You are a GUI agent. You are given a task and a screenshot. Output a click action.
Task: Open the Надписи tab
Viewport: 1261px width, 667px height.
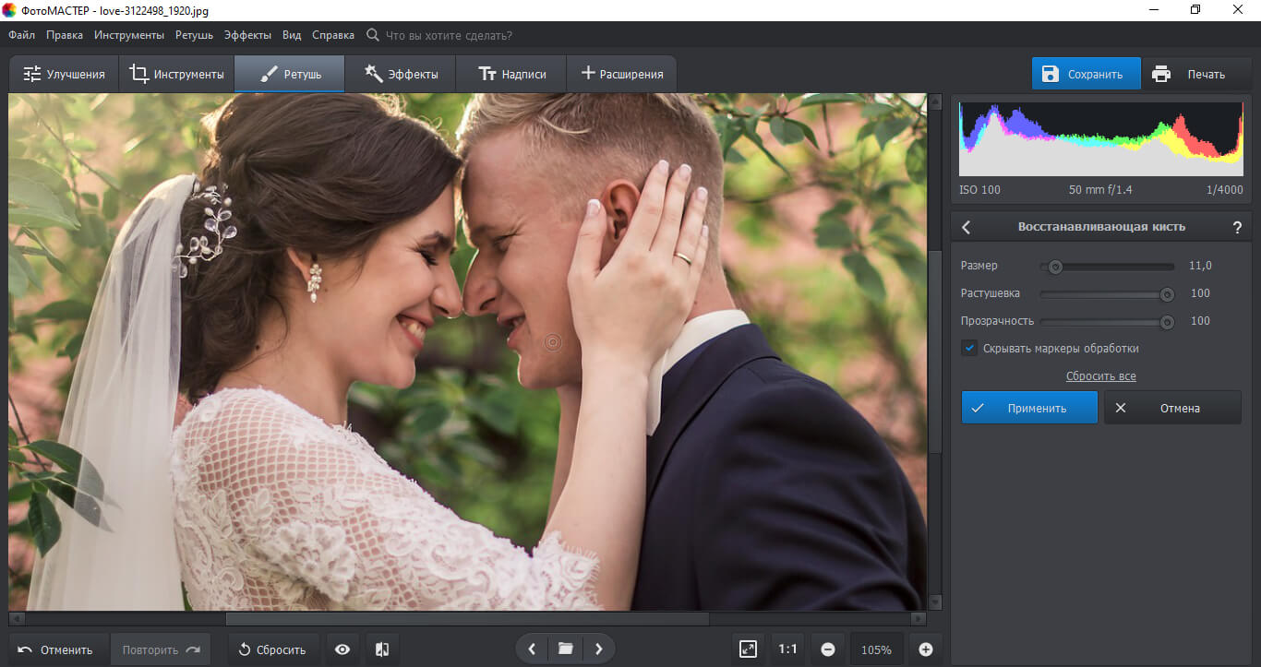pos(511,74)
